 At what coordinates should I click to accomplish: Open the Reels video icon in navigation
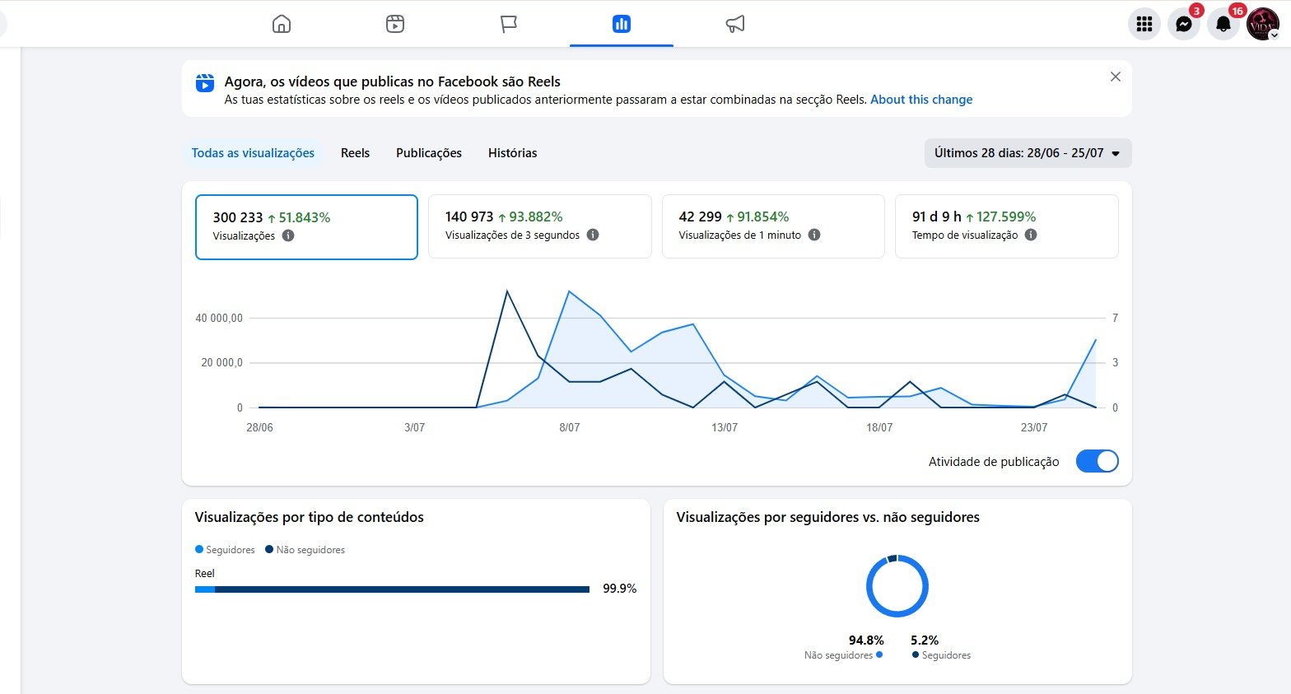pos(395,24)
